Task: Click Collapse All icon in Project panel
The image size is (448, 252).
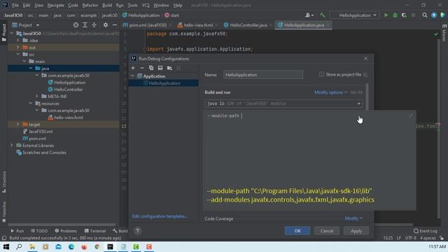Action: tap(94, 25)
